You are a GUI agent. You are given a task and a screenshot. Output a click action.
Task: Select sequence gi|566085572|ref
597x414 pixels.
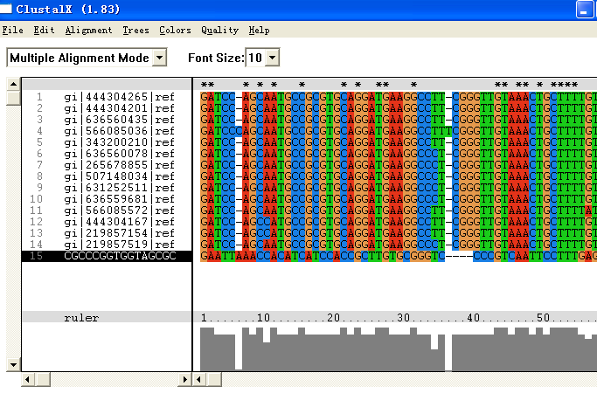(x=119, y=210)
